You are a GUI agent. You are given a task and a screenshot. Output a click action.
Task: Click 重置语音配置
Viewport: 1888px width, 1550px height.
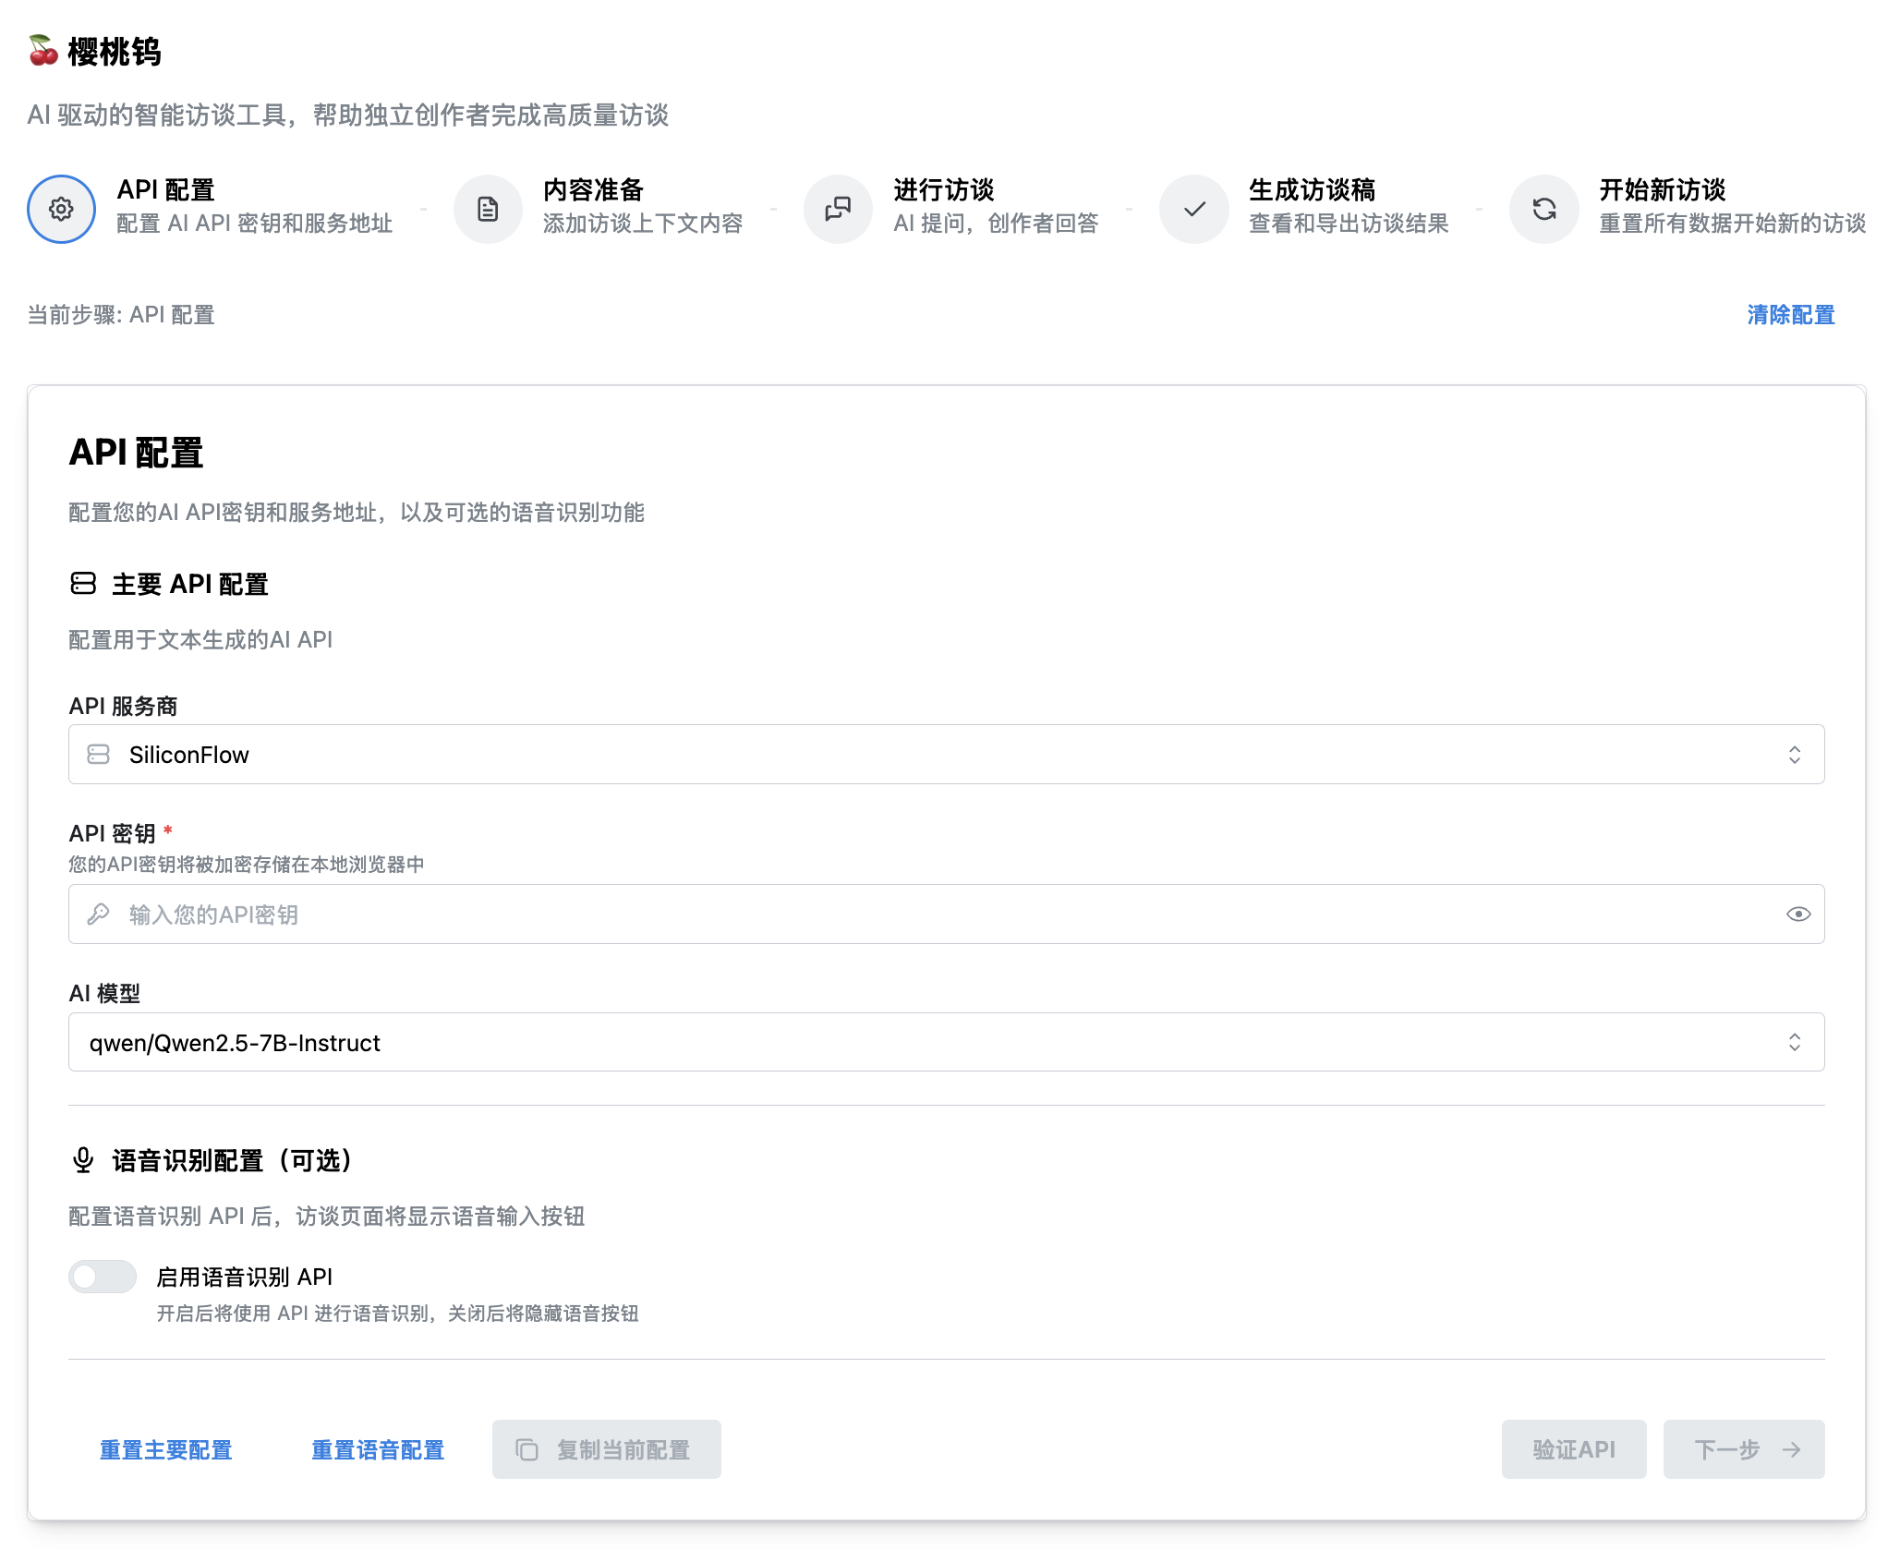pyautogui.click(x=378, y=1449)
